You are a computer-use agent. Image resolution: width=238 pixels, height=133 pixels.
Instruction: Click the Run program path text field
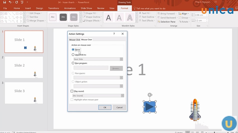(x=91, y=68)
